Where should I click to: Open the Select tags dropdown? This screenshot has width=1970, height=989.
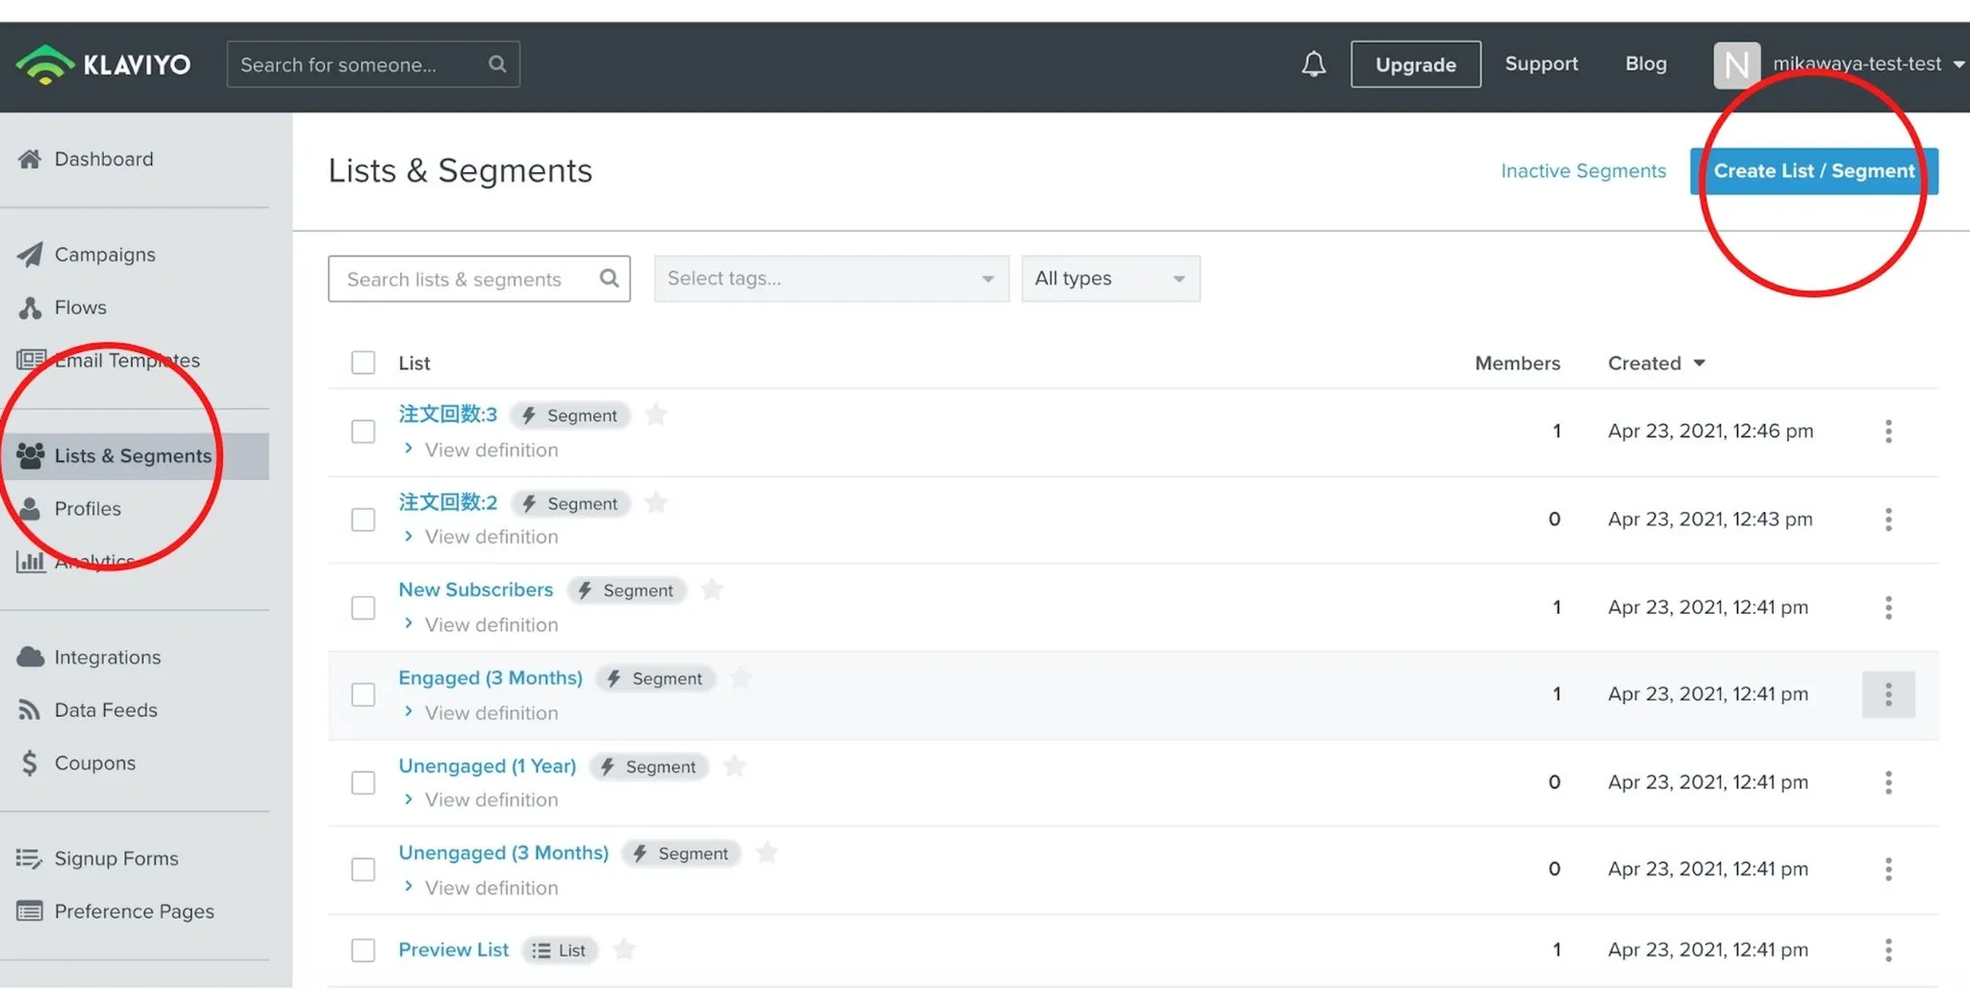point(831,279)
